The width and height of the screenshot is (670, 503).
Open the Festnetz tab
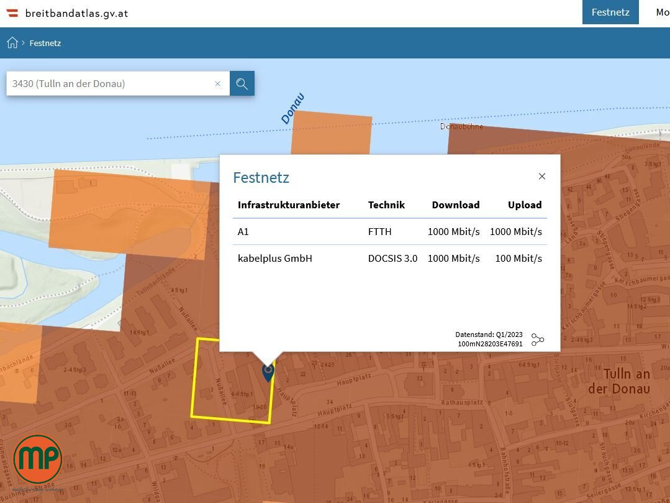click(610, 12)
